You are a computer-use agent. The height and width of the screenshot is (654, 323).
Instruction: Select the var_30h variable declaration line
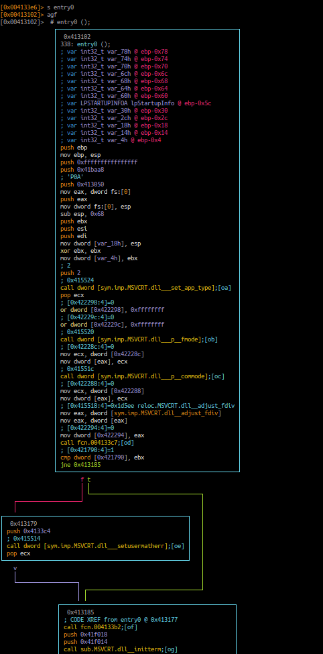(x=114, y=111)
